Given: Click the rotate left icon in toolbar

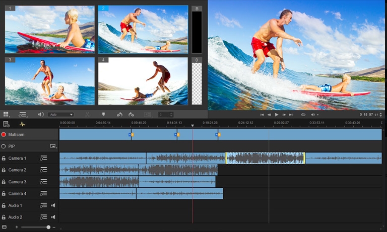Looking at the screenshot, I should pyautogui.click(x=119, y=114).
